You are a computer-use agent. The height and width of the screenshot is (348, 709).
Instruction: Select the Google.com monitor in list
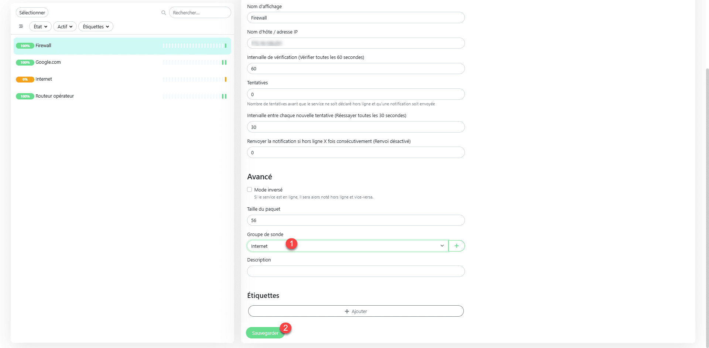(x=48, y=62)
